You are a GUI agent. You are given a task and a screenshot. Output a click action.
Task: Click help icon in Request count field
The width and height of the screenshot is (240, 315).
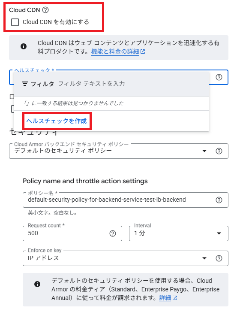click(113, 233)
